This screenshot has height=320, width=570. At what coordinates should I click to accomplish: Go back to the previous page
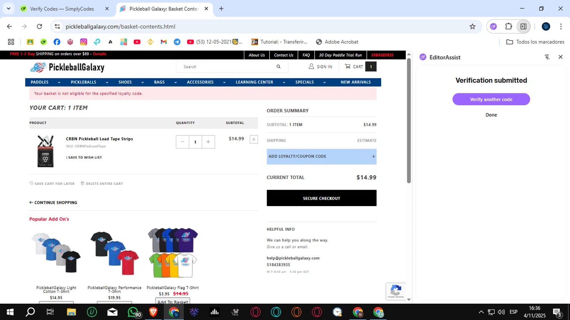click(x=9, y=27)
